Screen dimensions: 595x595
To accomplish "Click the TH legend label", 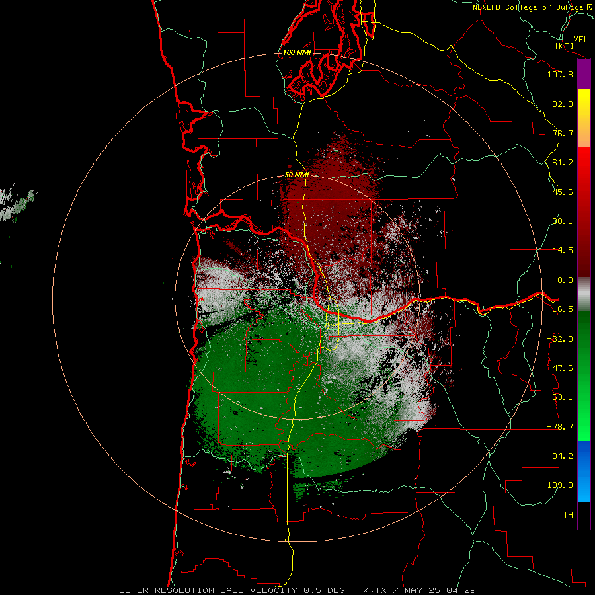I will [568, 515].
